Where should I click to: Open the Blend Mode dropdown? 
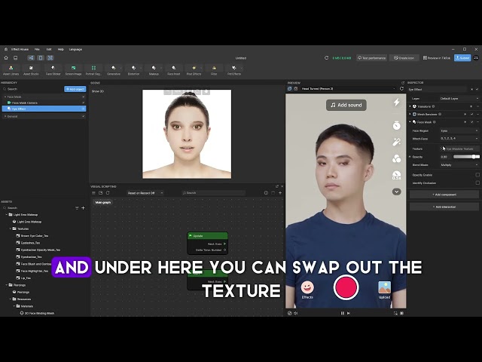click(x=459, y=165)
